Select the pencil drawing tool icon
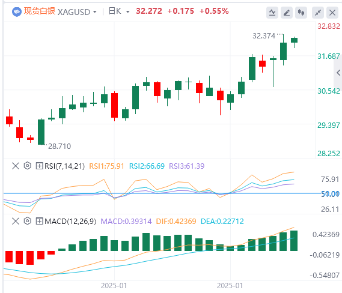342x293 pixels. (x=287, y=13)
